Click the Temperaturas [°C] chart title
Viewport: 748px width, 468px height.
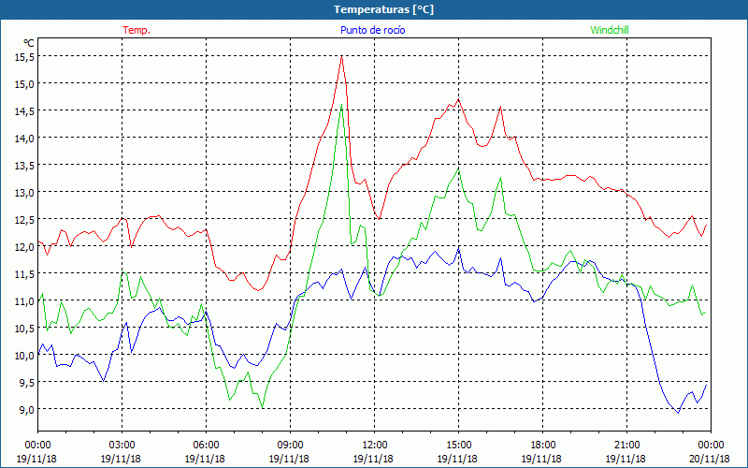383,9
